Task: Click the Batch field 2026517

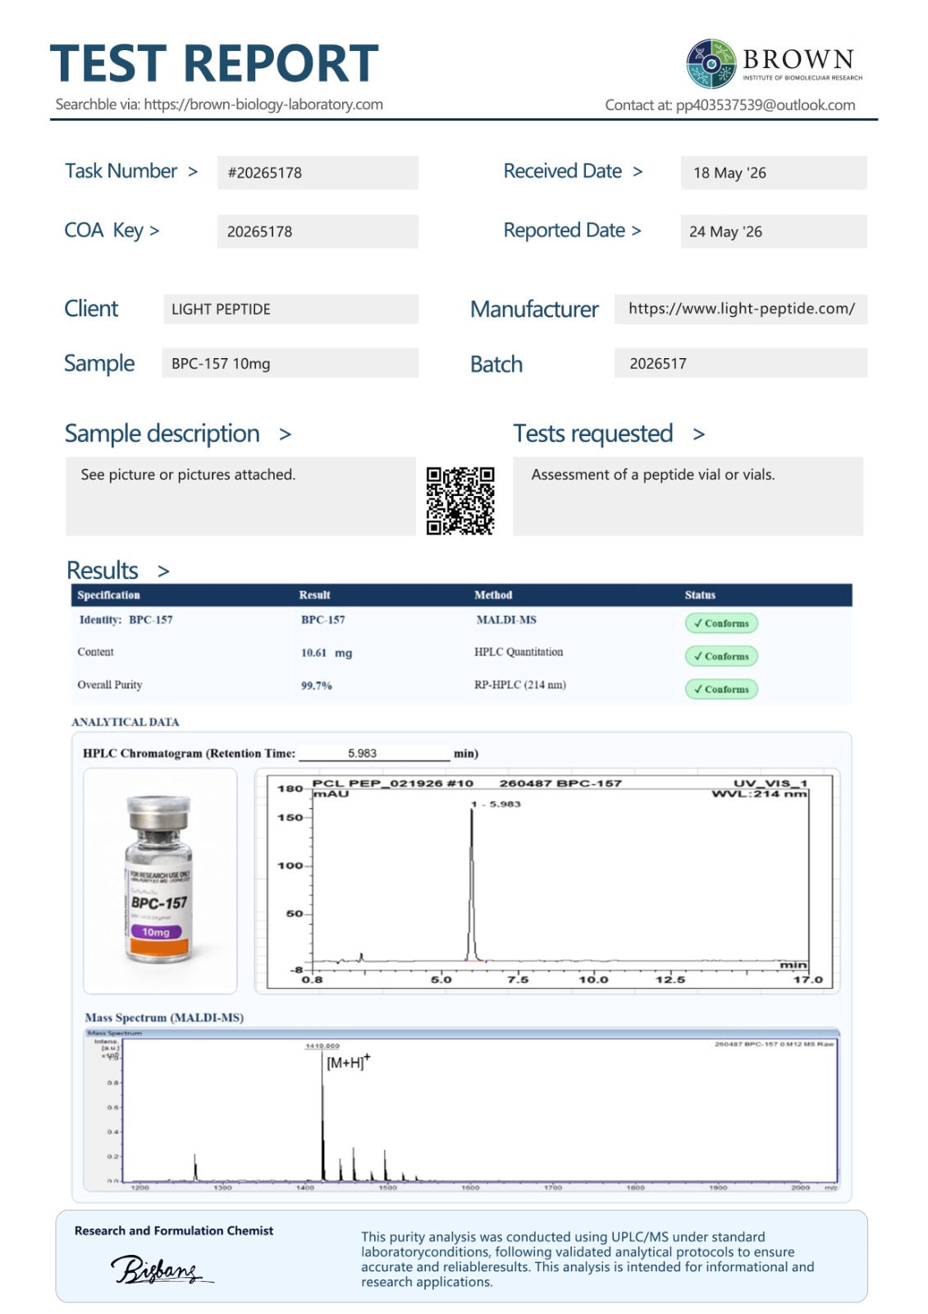Action: point(741,363)
